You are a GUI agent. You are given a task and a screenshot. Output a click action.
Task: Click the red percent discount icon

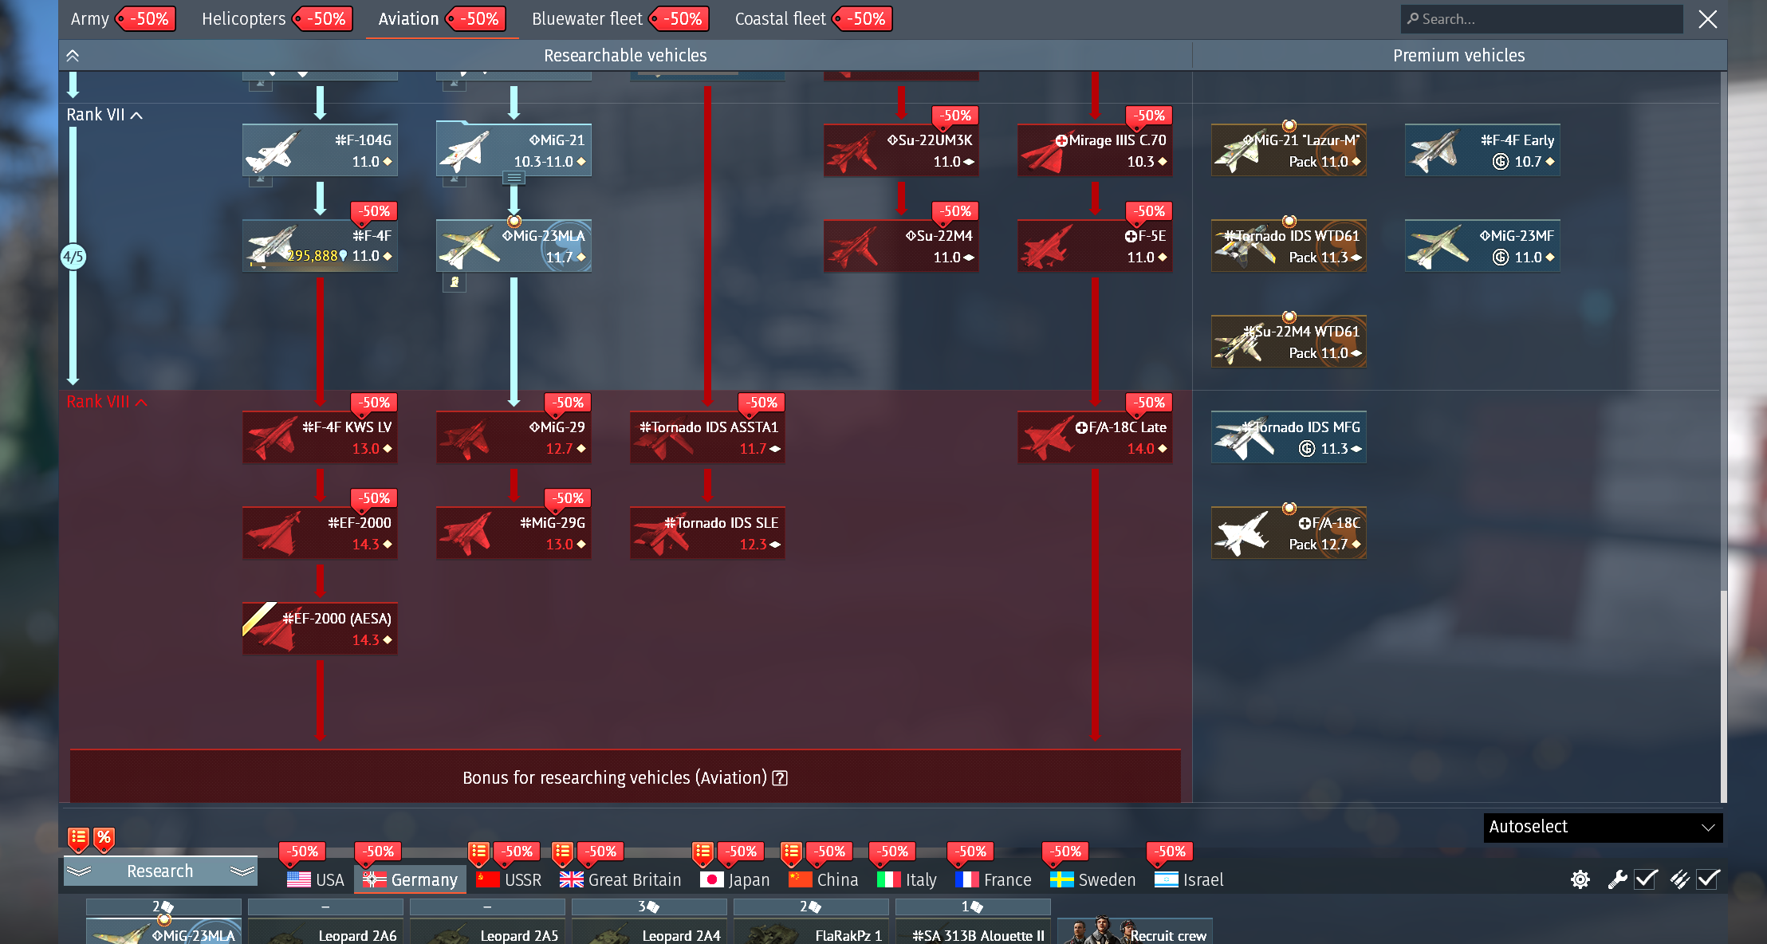point(104,838)
